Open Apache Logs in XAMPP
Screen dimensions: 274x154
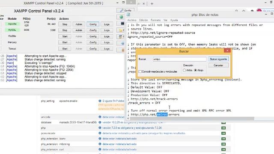click(x=107, y=24)
